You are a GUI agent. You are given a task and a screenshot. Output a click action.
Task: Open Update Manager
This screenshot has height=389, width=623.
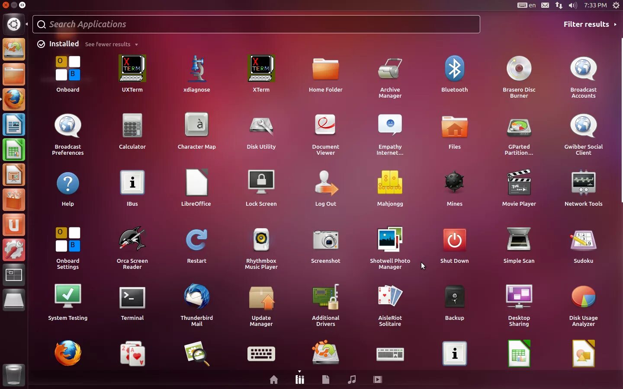(261, 297)
